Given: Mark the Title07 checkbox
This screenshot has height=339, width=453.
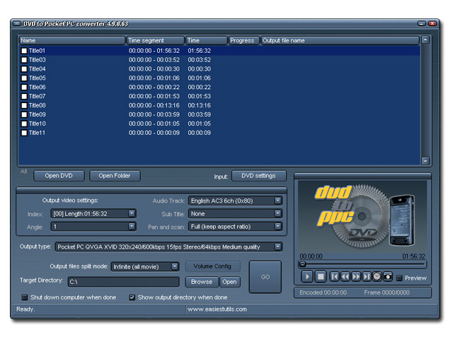Looking at the screenshot, I should coord(24,97).
